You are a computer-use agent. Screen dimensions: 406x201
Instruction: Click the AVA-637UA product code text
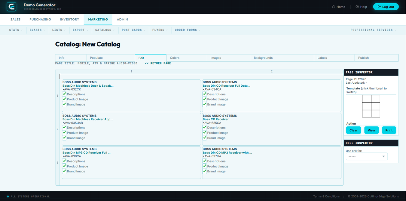(x=212, y=156)
